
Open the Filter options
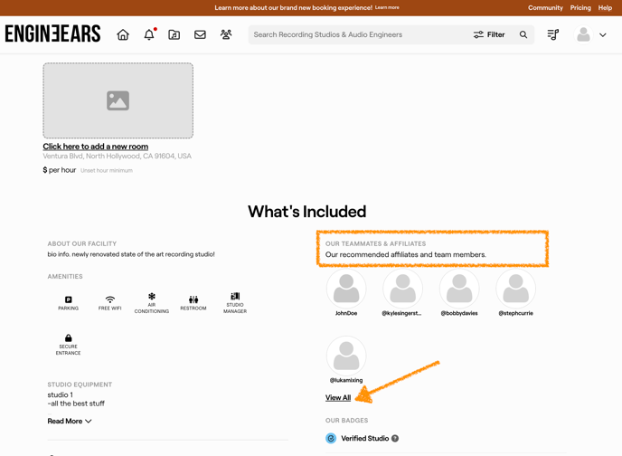[x=489, y=35]
